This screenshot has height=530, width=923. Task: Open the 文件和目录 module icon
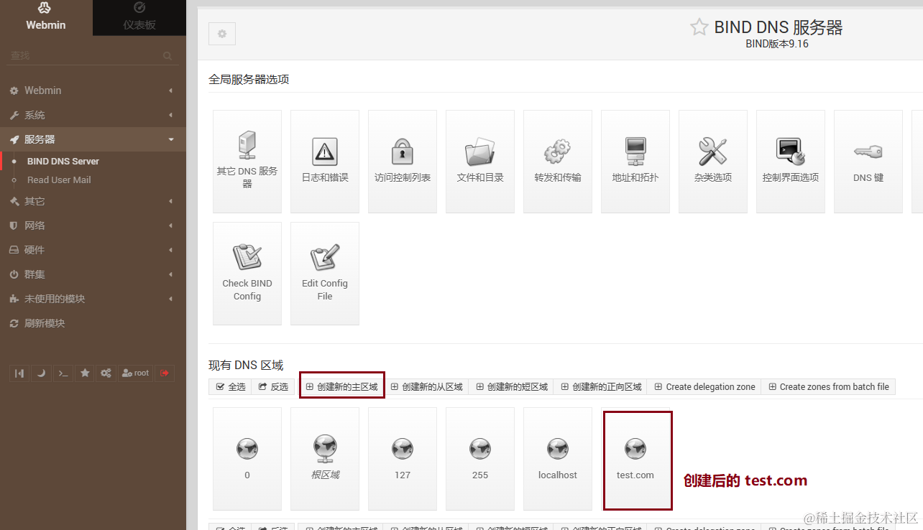(479, 161)
